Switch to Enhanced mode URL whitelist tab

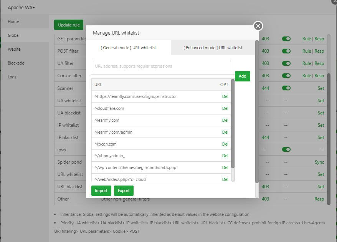(213, 48)
